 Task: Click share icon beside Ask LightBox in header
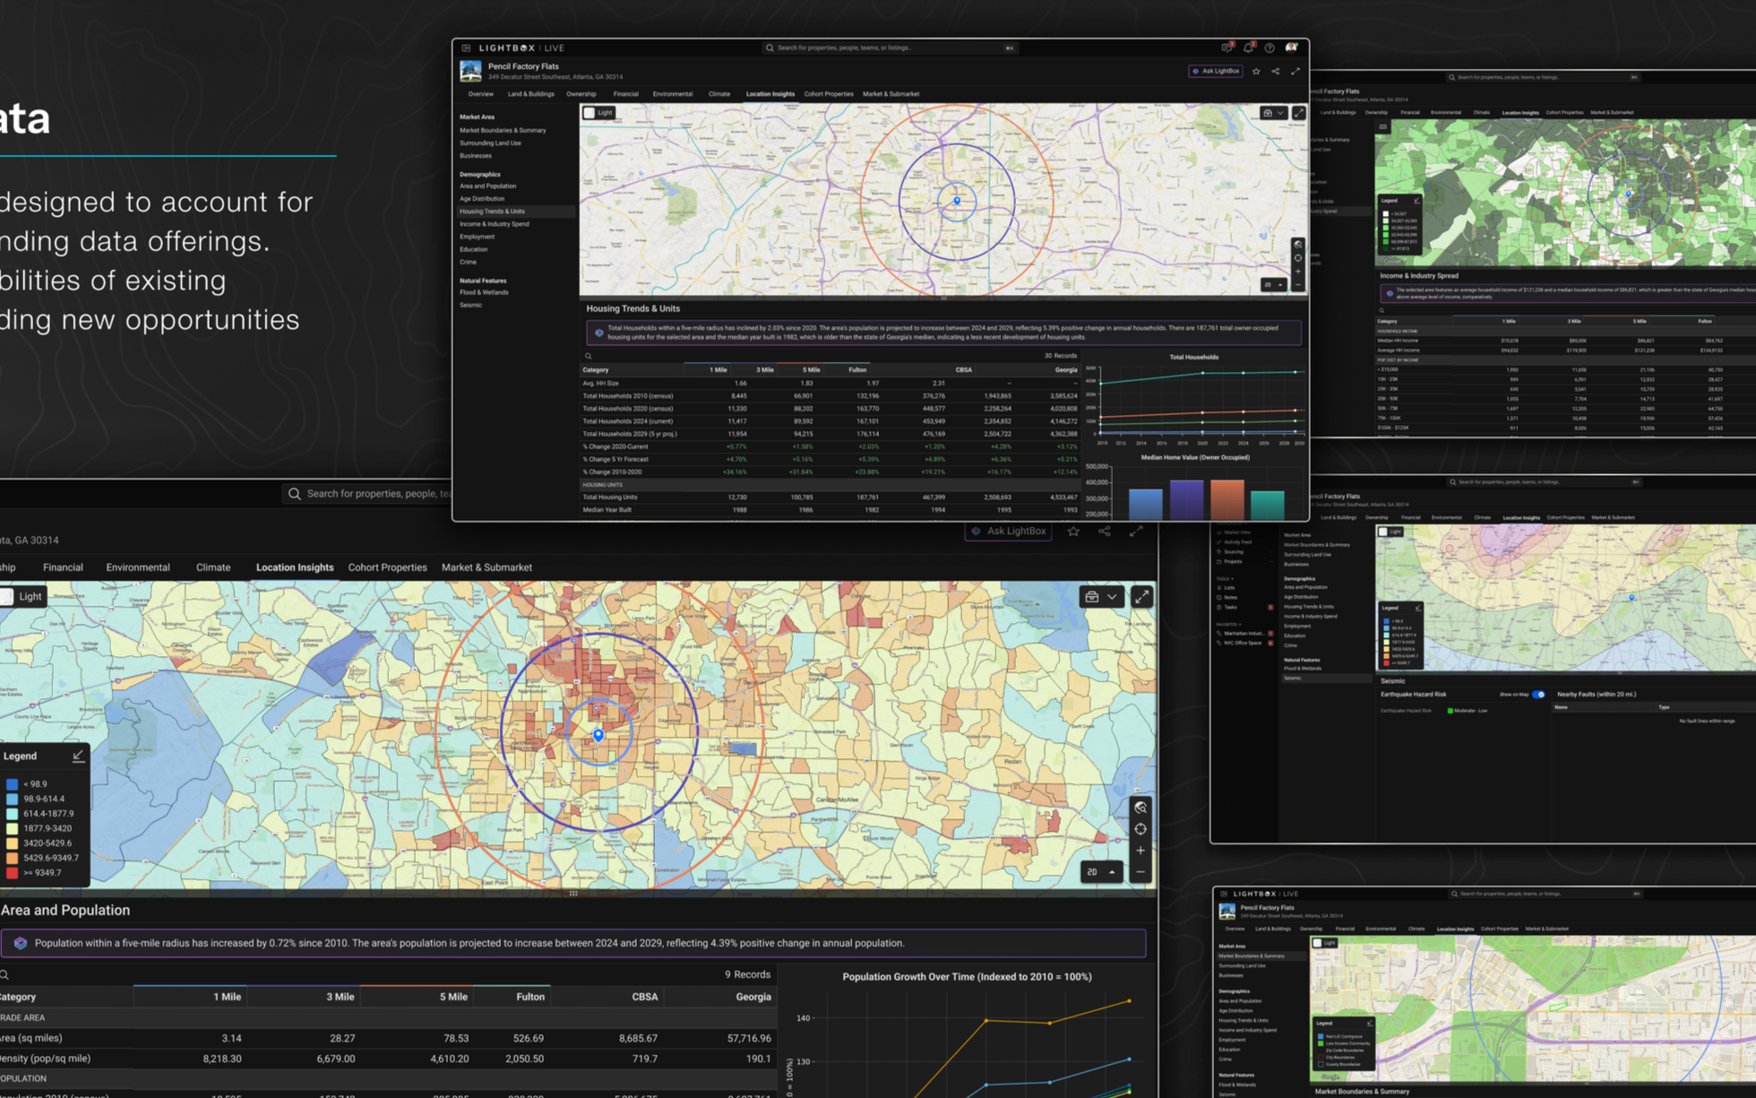[x=1276, y=71]
